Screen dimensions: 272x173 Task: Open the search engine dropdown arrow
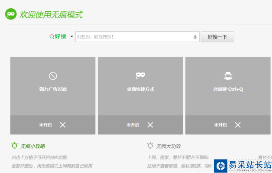tap(71, 36)
